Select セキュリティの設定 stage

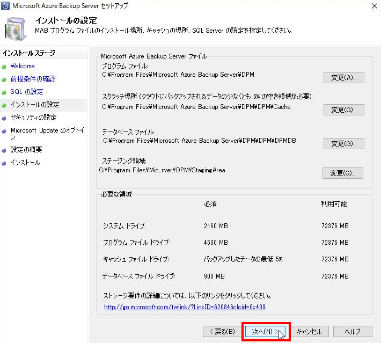(x=33, y=118)
